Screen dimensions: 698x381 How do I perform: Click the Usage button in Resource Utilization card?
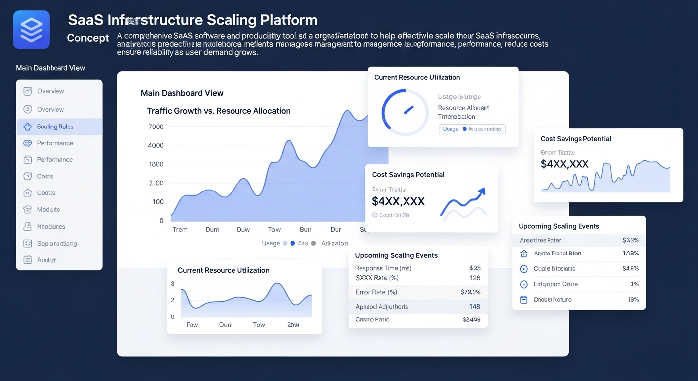tap(451, 129)
